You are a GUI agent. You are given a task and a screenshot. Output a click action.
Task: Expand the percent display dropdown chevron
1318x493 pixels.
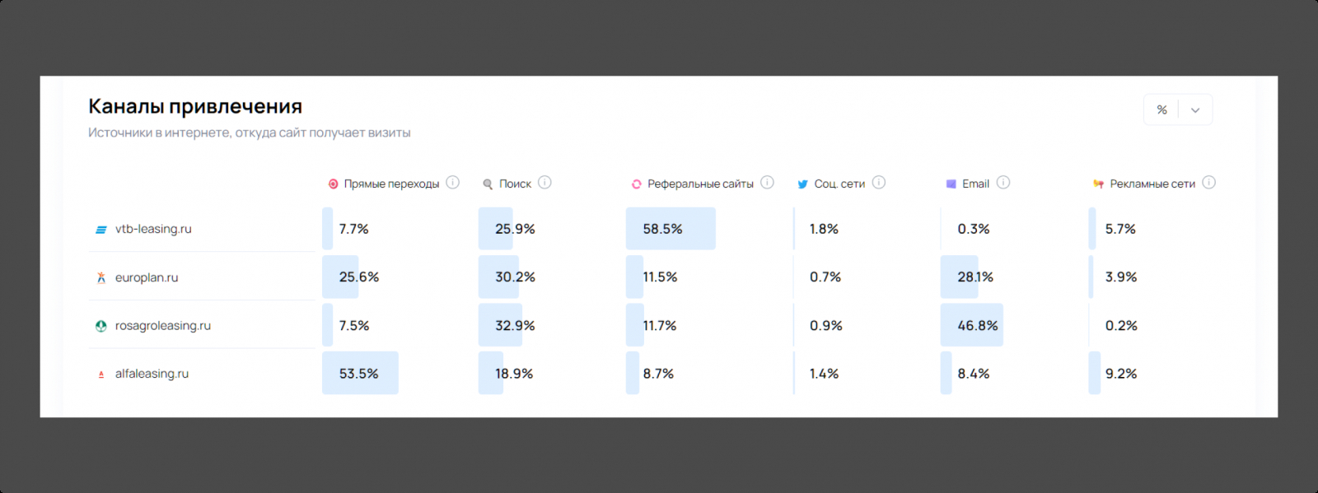[x=1195, y=110]
